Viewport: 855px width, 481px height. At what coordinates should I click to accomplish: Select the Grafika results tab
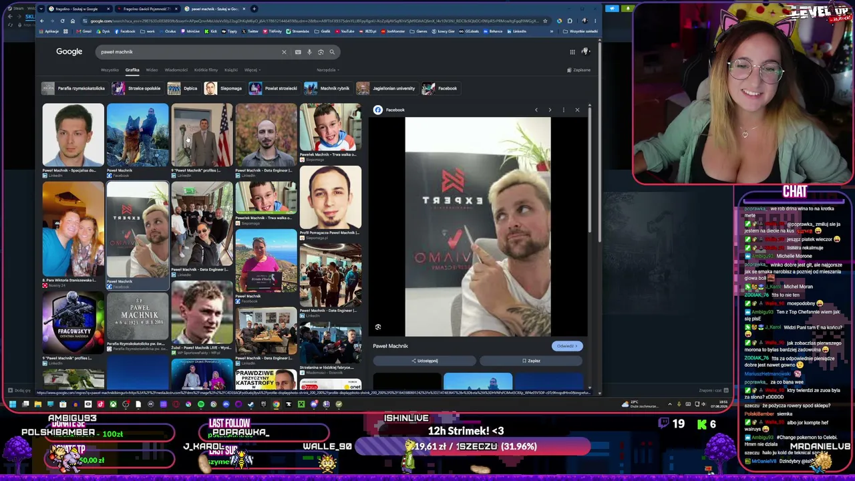point(132,70)
